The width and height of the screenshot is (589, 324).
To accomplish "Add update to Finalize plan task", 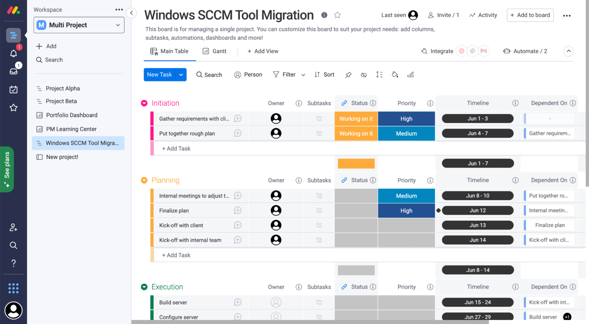I will click(x=238, y=210).
